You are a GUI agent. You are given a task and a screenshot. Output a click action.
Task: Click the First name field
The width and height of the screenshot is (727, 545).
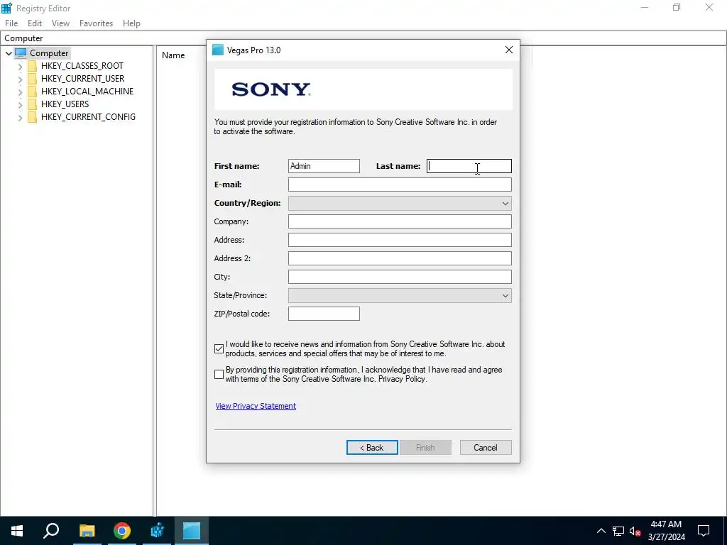pyautogui.click(x=324, y=166)
